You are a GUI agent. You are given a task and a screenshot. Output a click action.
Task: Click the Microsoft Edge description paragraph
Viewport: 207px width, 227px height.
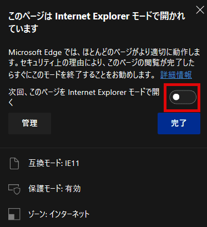pos(104,64)
